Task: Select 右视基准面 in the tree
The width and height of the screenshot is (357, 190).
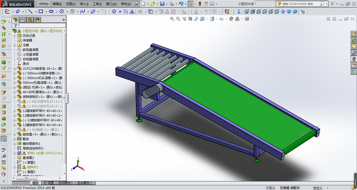Action: [30, 59]
